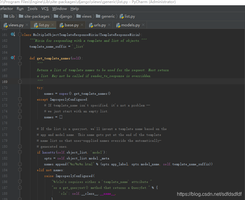This screenshot has width=245, height=200.
Task: Collapse the comment fold marker on line 177
Action: click(x=20, y=128)
